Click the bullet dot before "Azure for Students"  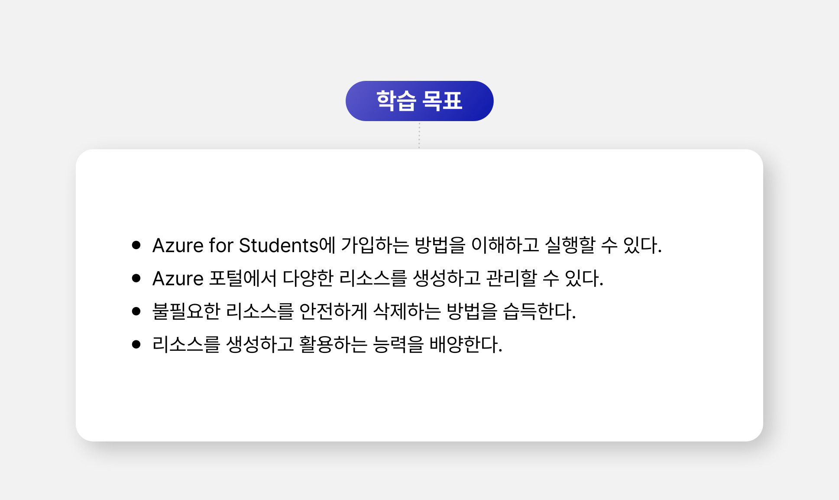136,245
